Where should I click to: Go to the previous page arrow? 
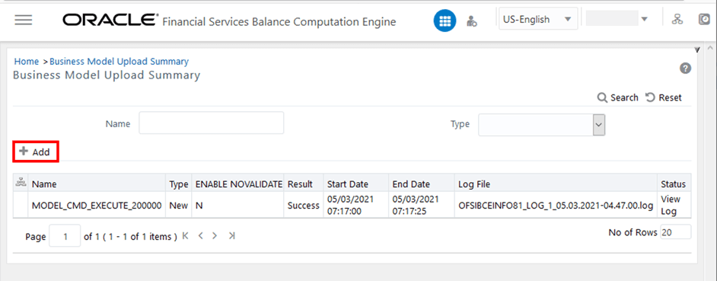click(x=200, y=236)
